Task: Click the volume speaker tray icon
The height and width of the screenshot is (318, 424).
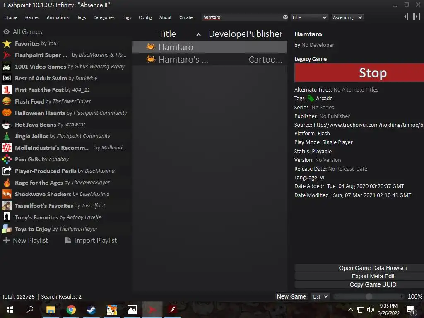Action: click(371, 310)
